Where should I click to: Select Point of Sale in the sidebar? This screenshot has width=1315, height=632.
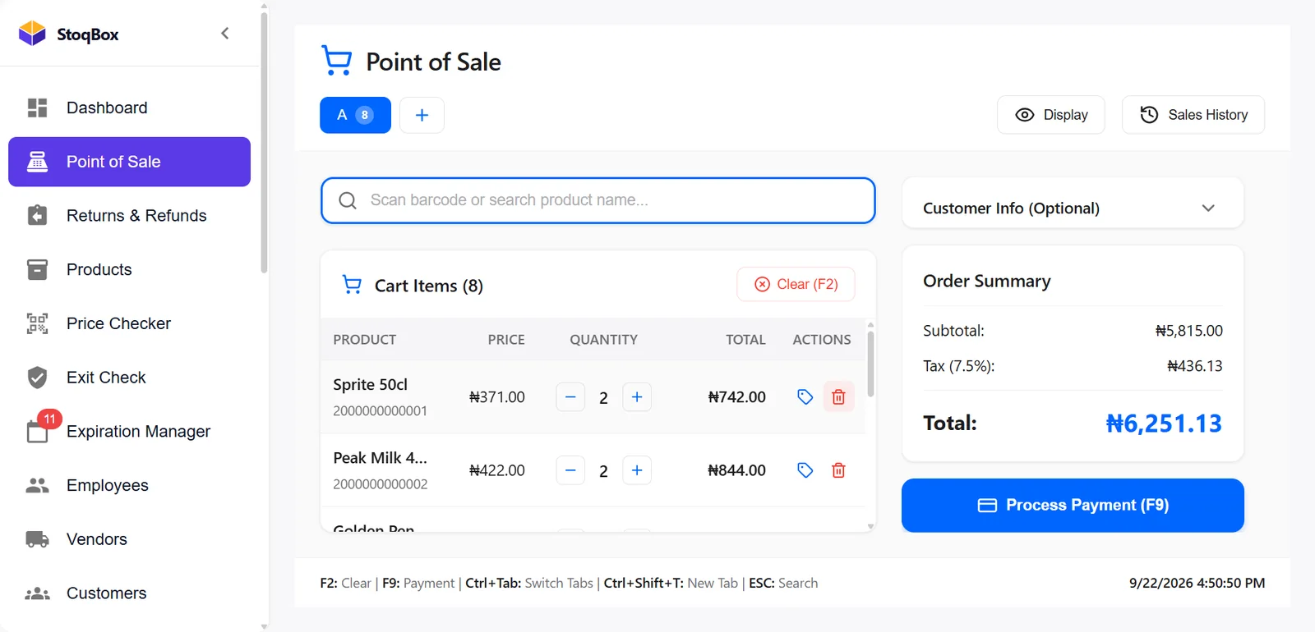pos(129,162)
